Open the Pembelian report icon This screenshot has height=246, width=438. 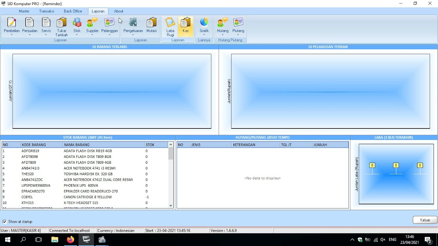[x=12, y=23]
